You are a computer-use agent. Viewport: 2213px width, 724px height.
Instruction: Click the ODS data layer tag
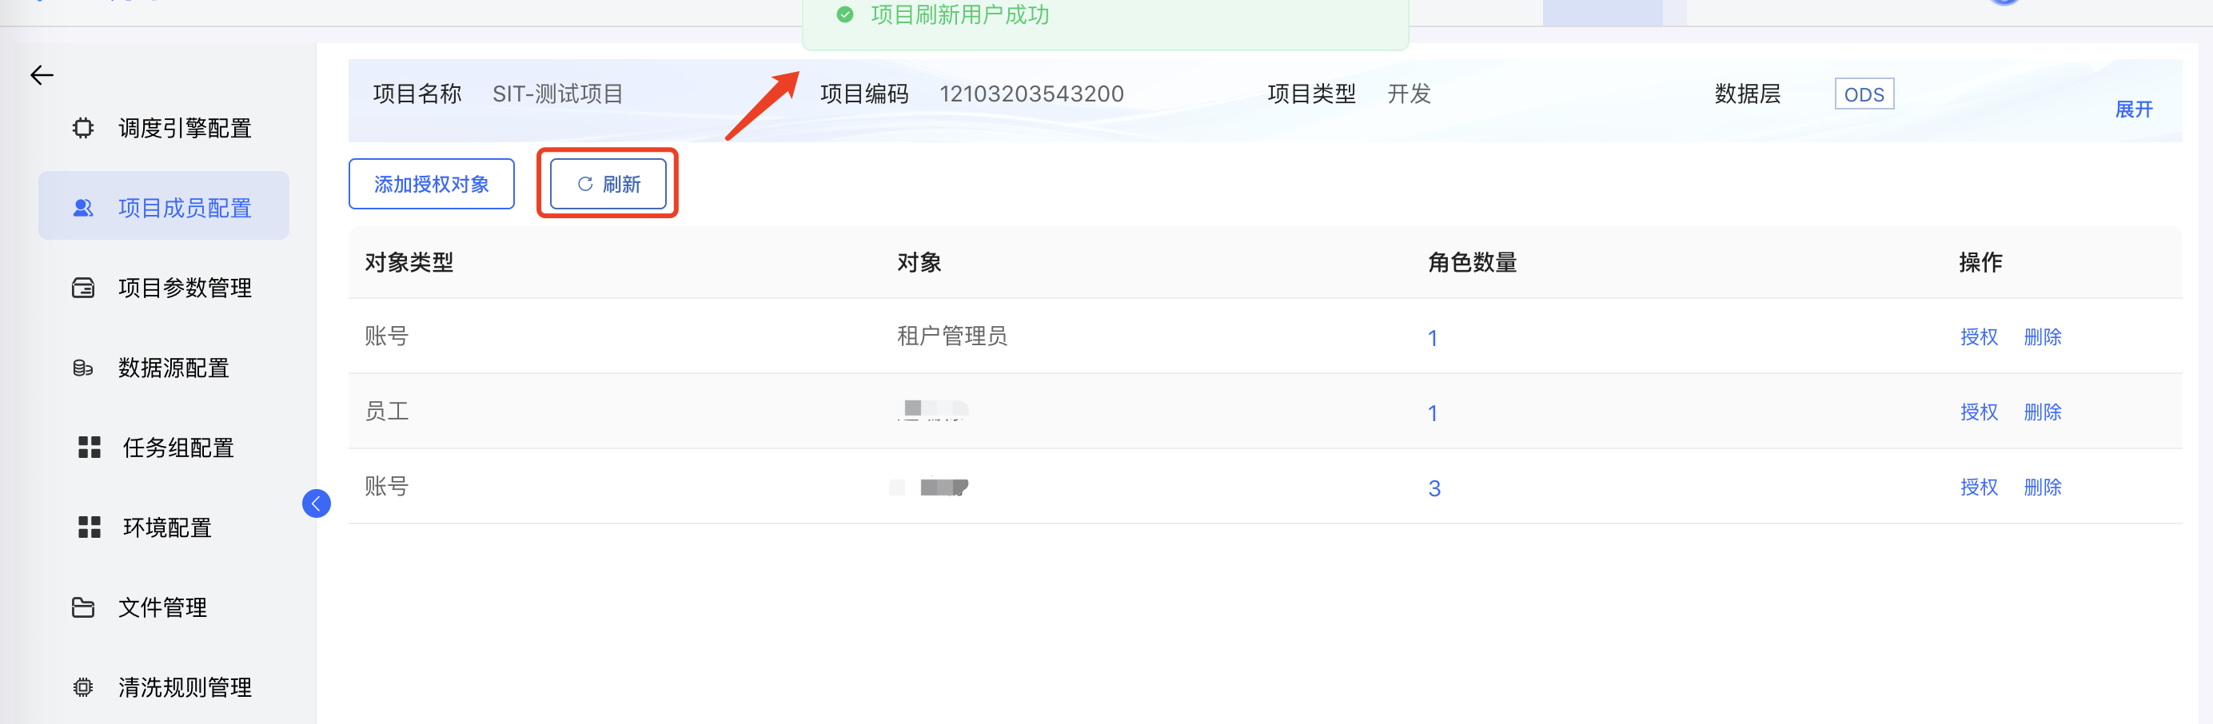pyautogui.click(x=1864, y=93)
